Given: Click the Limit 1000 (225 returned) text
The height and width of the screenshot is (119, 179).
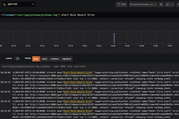Looking at the screenshot, I should 70,66.
